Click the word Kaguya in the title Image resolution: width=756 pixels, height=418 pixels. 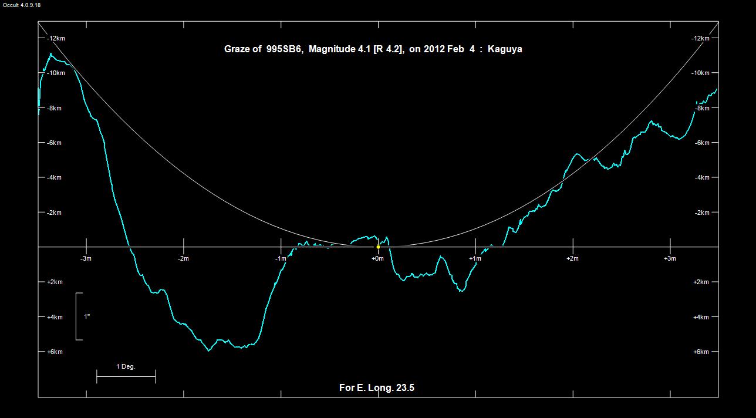(505, 49)
